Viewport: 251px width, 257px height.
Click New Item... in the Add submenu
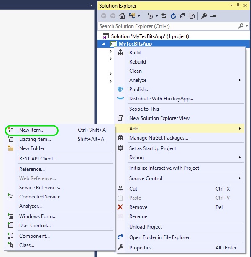coord(59,130)
